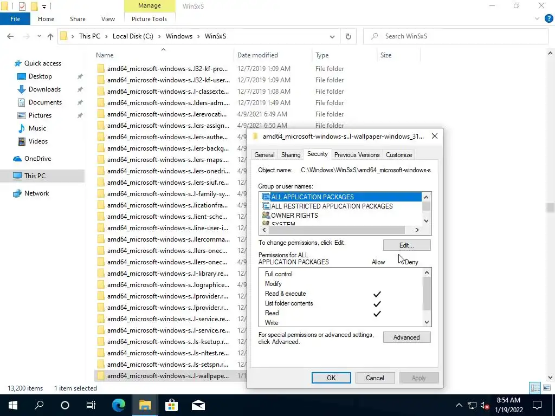Open Mail app from taskbar
Image resolution: width=555 pixels, height=416 pixels.
pos(198,405)
